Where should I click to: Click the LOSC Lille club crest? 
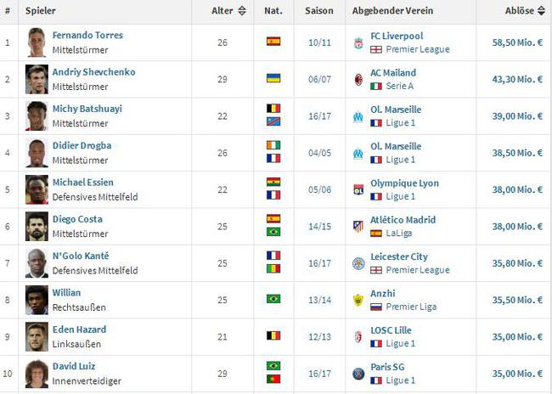point(358,336)
